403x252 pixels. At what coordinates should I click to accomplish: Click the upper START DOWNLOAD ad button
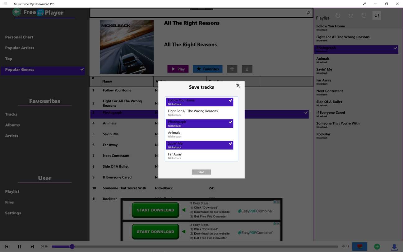coord(155,210)
